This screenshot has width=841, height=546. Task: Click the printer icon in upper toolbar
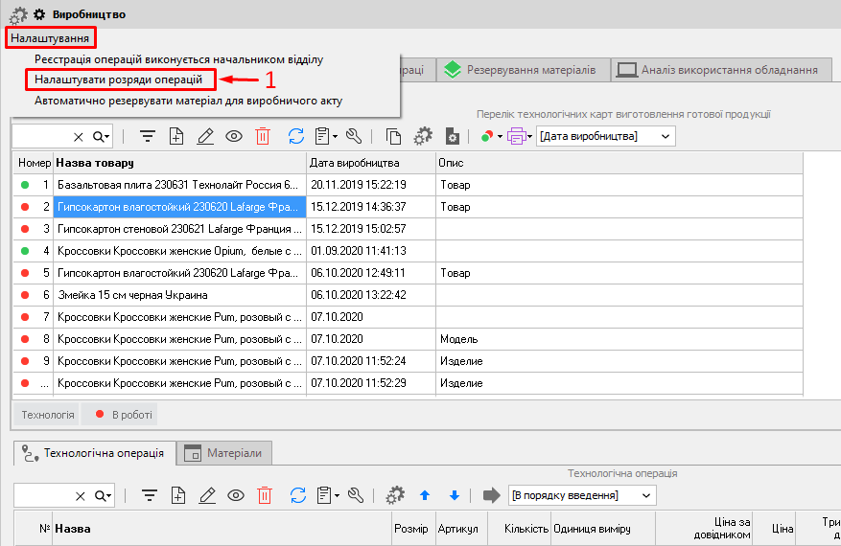(x=517, y=137)
